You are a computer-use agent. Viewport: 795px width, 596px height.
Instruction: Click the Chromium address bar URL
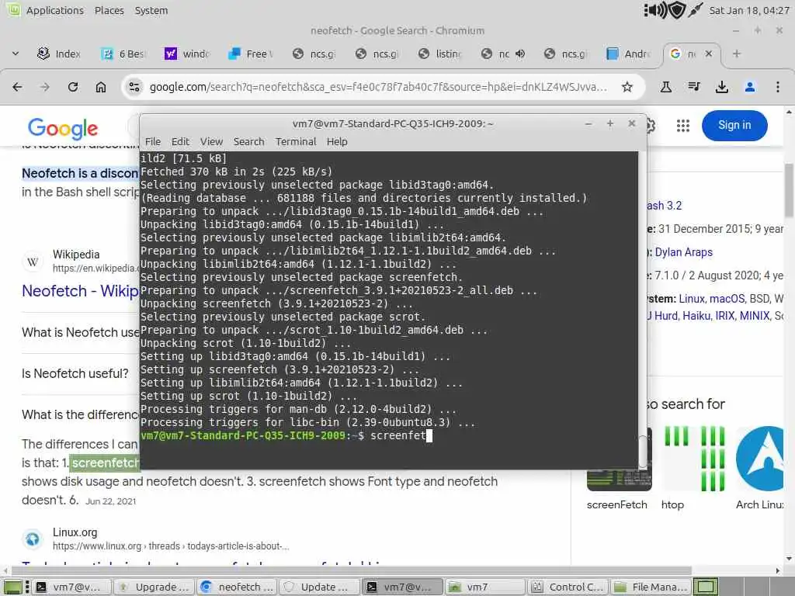point(378,87)
